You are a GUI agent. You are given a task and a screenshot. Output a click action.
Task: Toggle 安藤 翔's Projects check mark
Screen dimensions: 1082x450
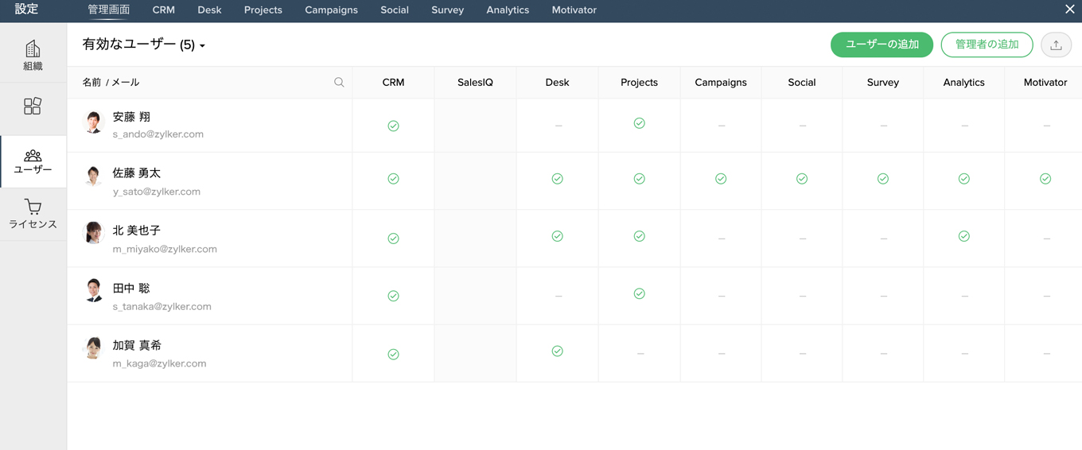tap(639, 123)
